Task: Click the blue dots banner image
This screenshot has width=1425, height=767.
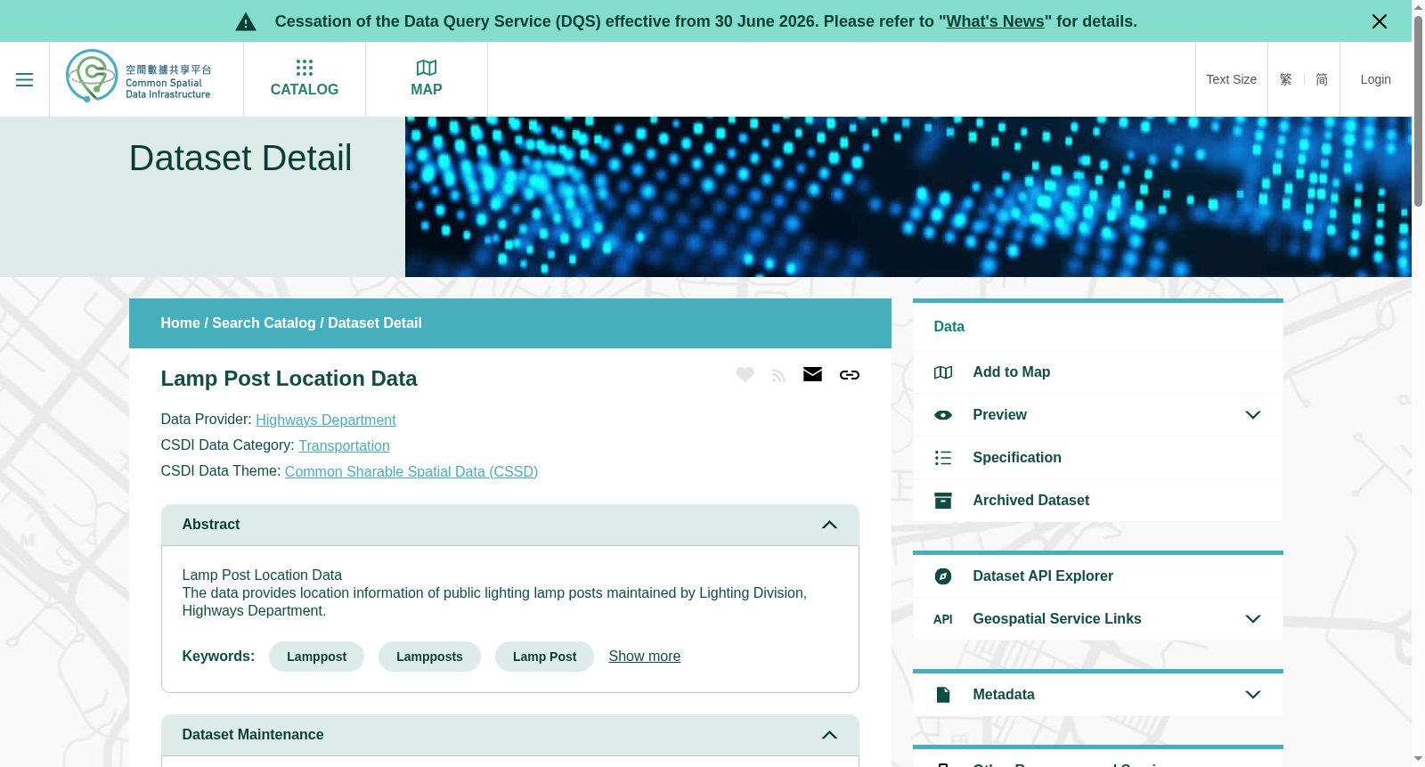Action: pos(908,197)
